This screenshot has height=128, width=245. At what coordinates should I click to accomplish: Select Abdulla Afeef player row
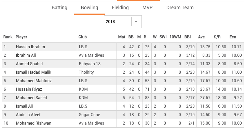[123, 115]
